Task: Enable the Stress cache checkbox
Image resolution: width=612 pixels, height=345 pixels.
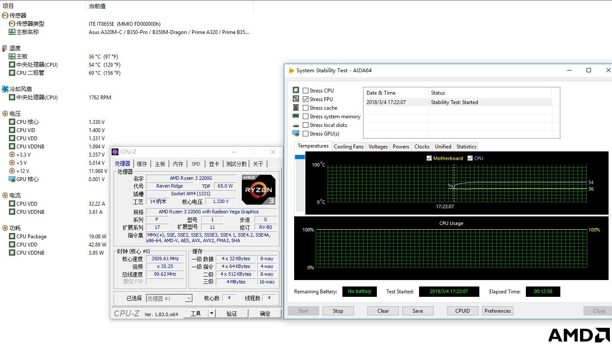Action: [x=305, y=108]
